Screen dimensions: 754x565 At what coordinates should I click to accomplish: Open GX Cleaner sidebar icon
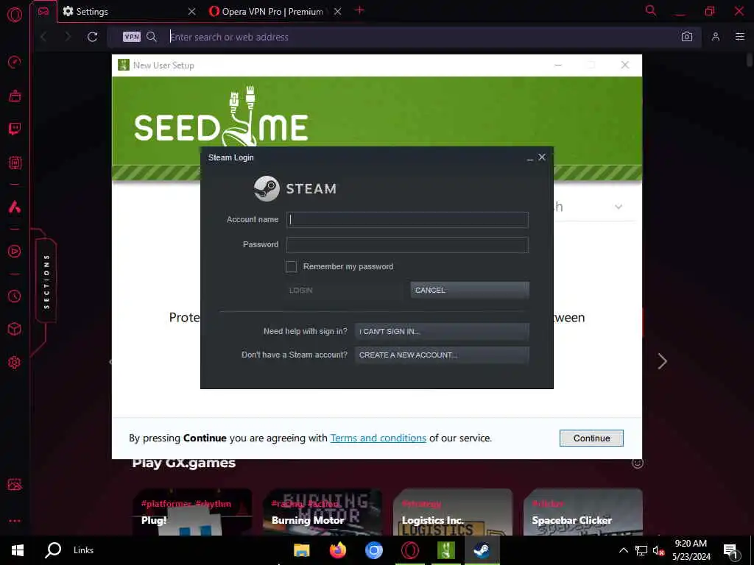[15, 96]
